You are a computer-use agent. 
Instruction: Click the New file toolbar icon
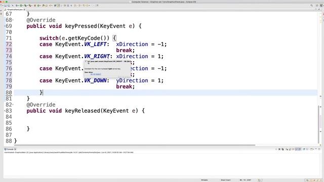pyautogui.click(x=1, y=6)
